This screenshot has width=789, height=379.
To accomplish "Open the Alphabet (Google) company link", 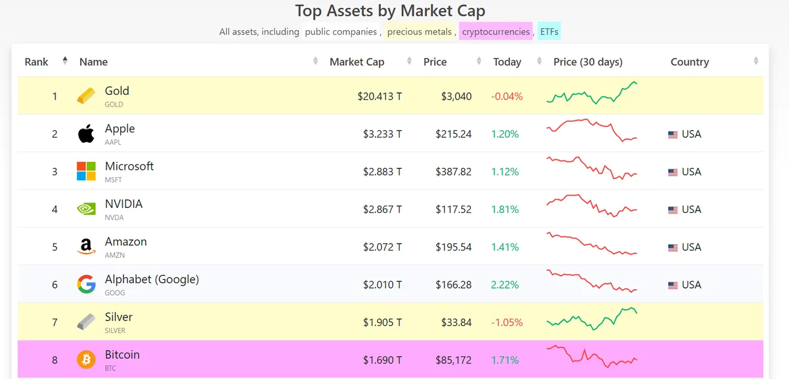I will [152, 279].
